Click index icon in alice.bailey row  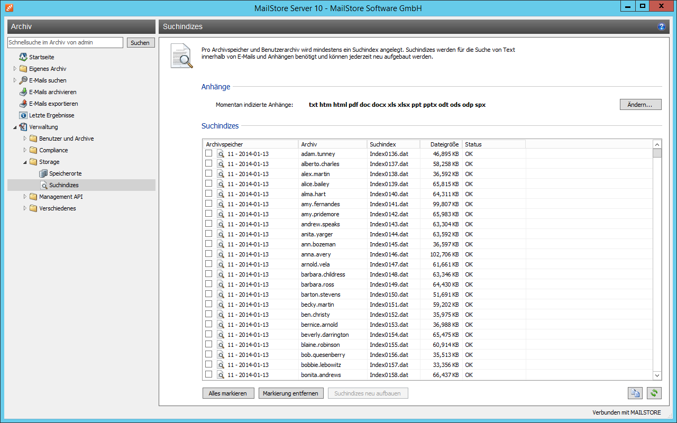(221, 184)
